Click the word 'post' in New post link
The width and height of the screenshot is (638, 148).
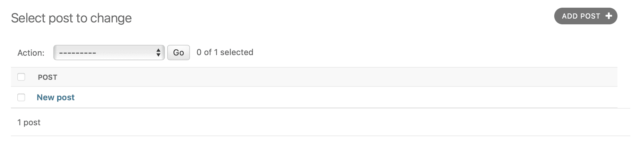point(65,97)
